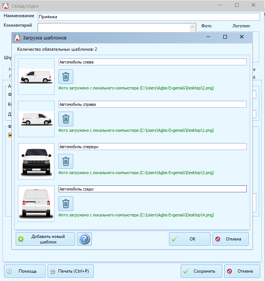This screenshot has height=281, width=265.
Task: Click 'Добавить новый шаблон' button
Action: point(45,239)
